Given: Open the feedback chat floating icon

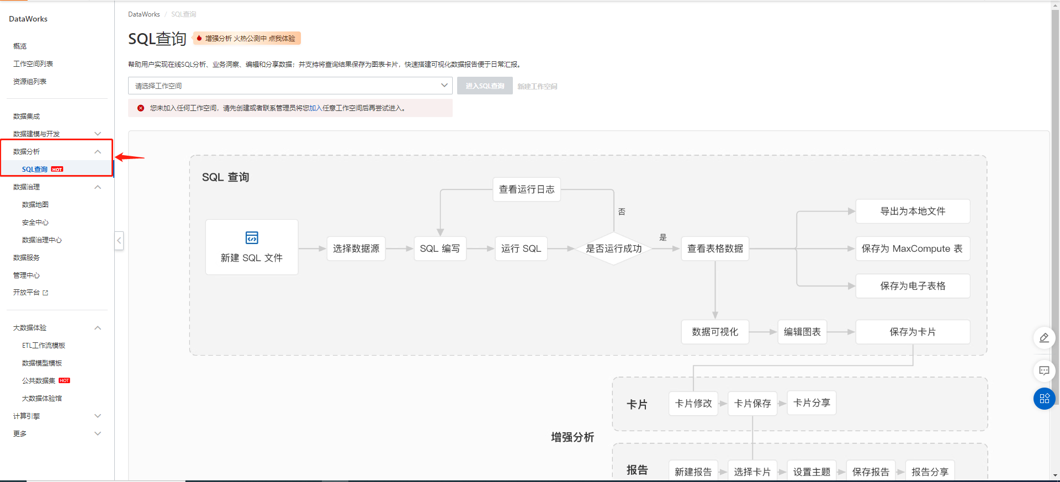Looking at the screenshot, I should tap(1044, 370).
